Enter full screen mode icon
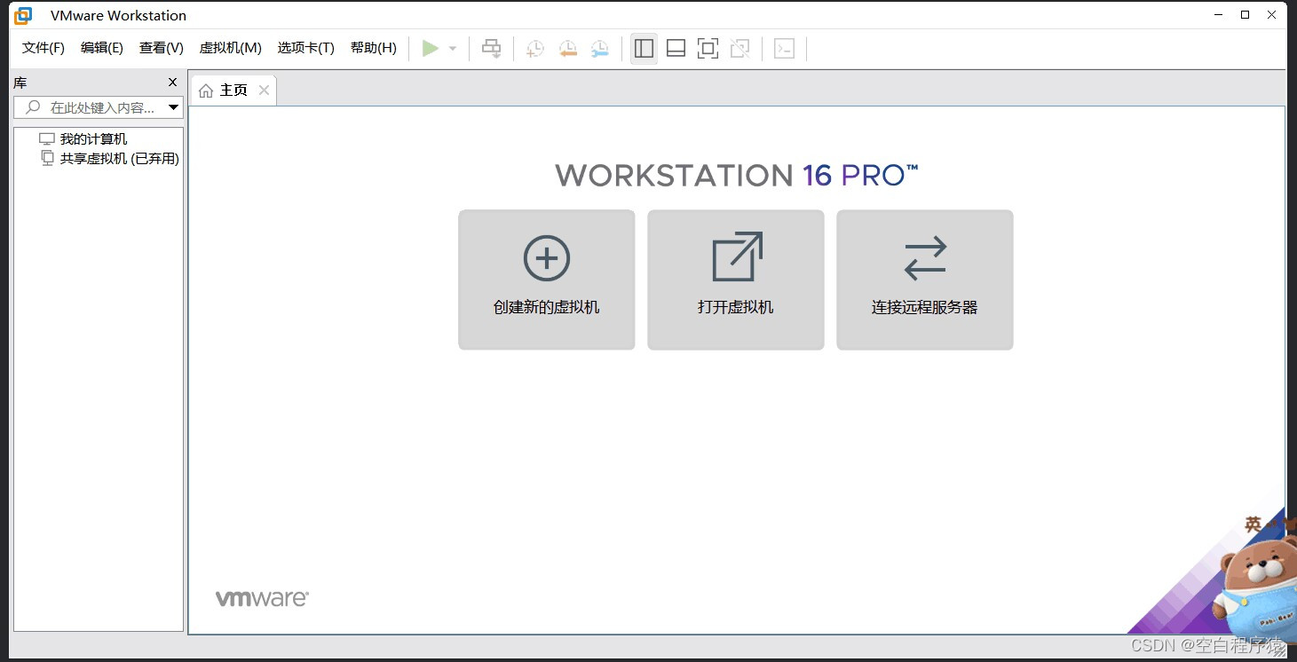This screenshot has height=662, width=1297. (708, 48)
